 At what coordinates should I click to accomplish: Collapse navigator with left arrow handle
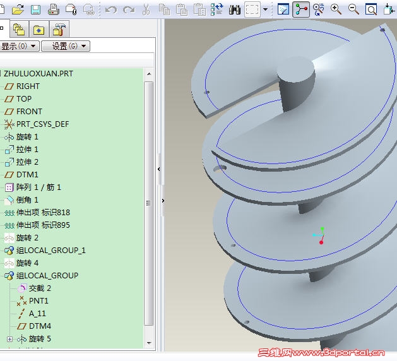click(159, 169)
